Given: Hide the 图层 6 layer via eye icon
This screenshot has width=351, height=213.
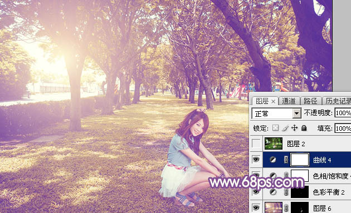Looking at the screenshot, I should click(x=256, y=208).
